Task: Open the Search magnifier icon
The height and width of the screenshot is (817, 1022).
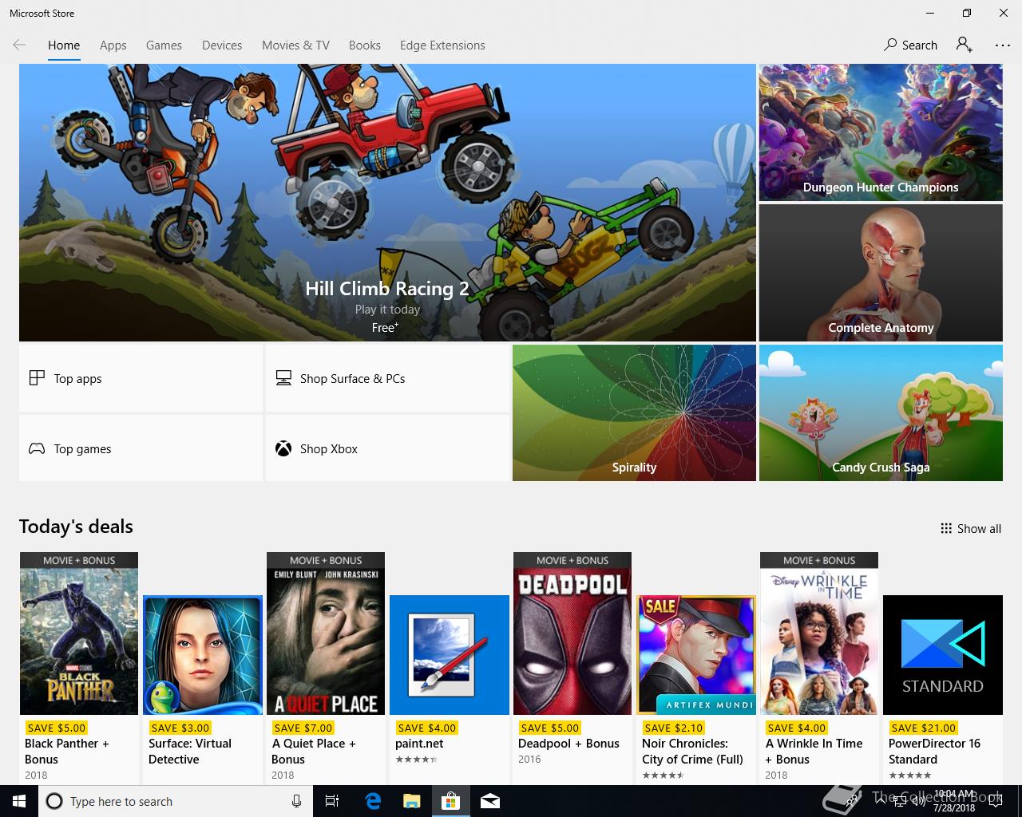Action: (890, 45)
